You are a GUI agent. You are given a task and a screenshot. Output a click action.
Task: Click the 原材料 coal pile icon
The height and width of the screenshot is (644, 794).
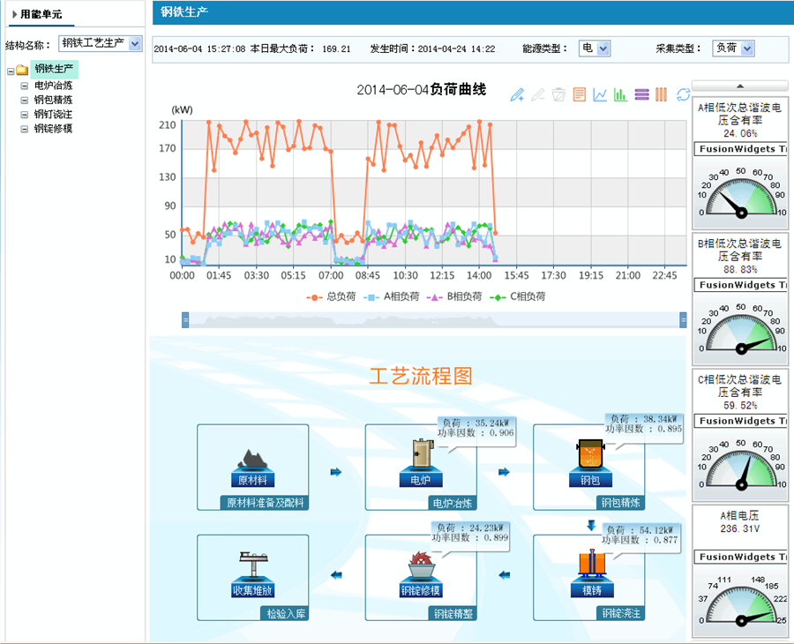pyautogui.click(x=252, y=460)
